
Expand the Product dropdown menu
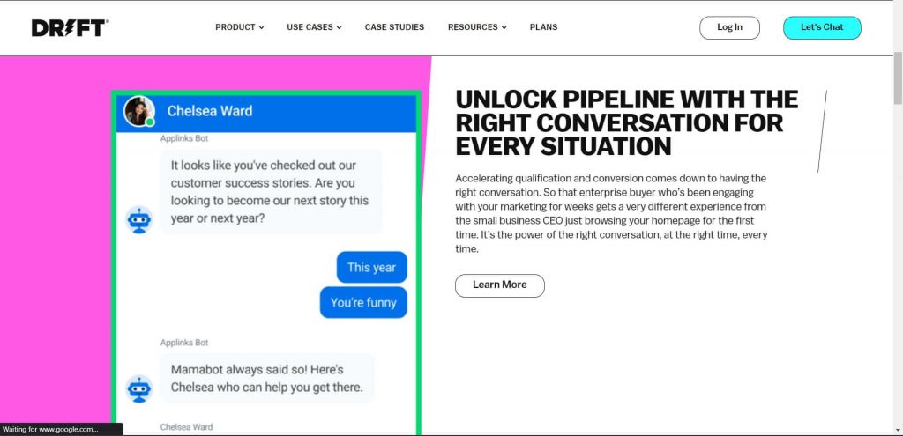240,27
